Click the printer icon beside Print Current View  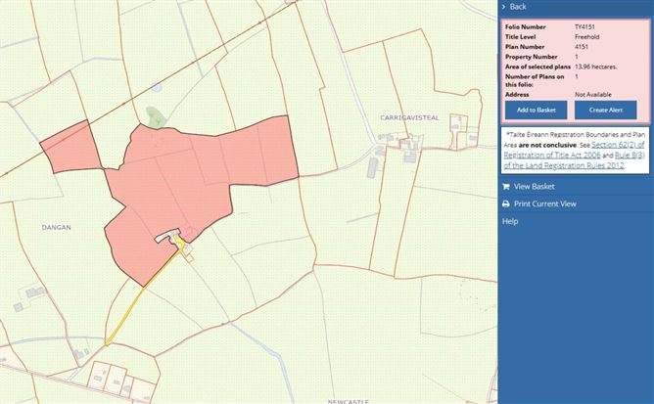click(506, 203)
